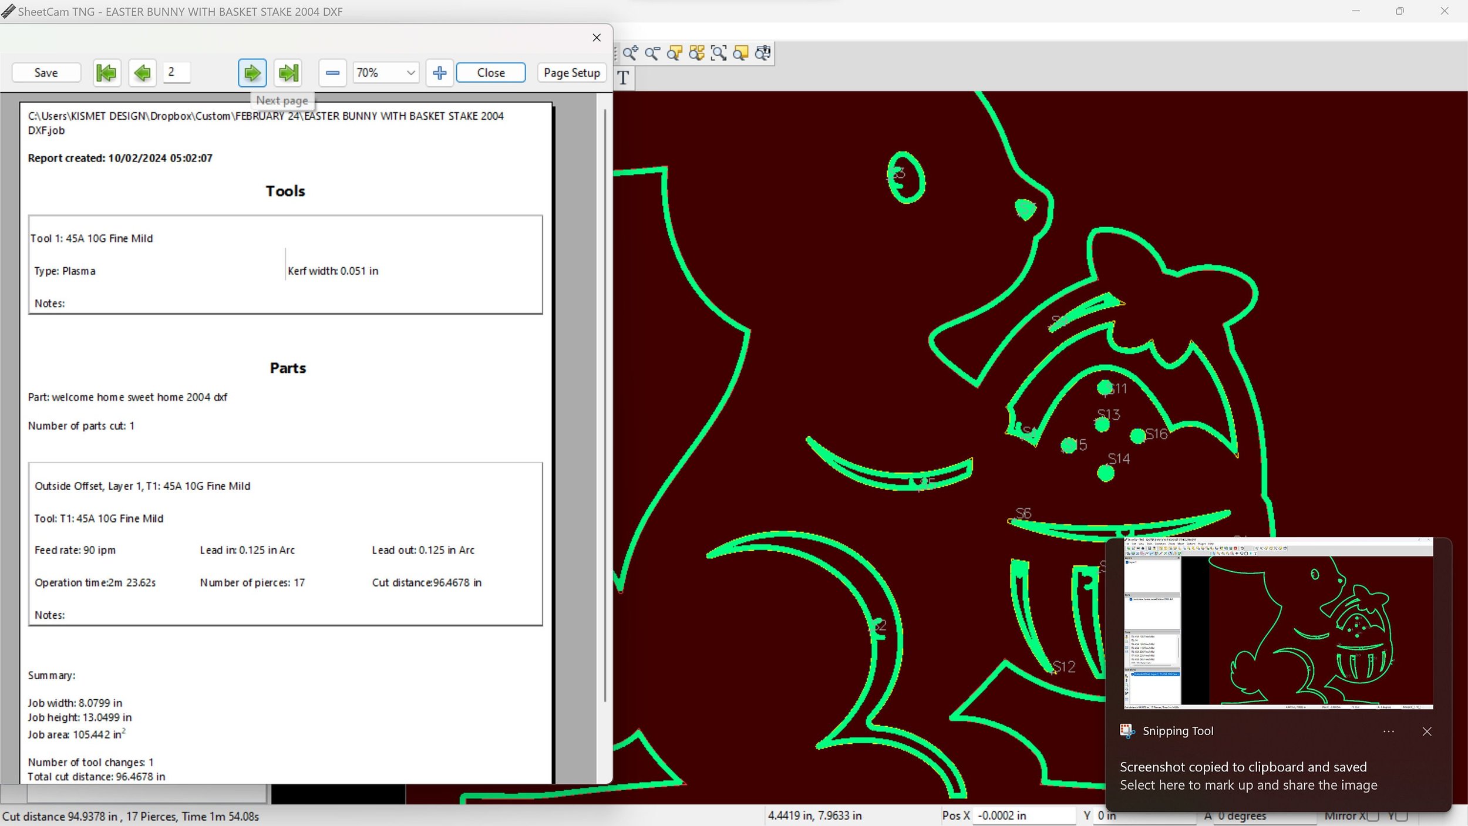Click the page number input field
Viewport: 1468px width, 826px height.
tap(176, 72)
